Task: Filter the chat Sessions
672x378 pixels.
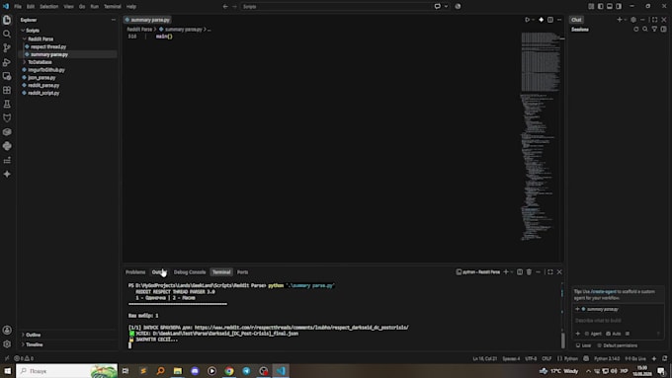Action: click(654, 29)
